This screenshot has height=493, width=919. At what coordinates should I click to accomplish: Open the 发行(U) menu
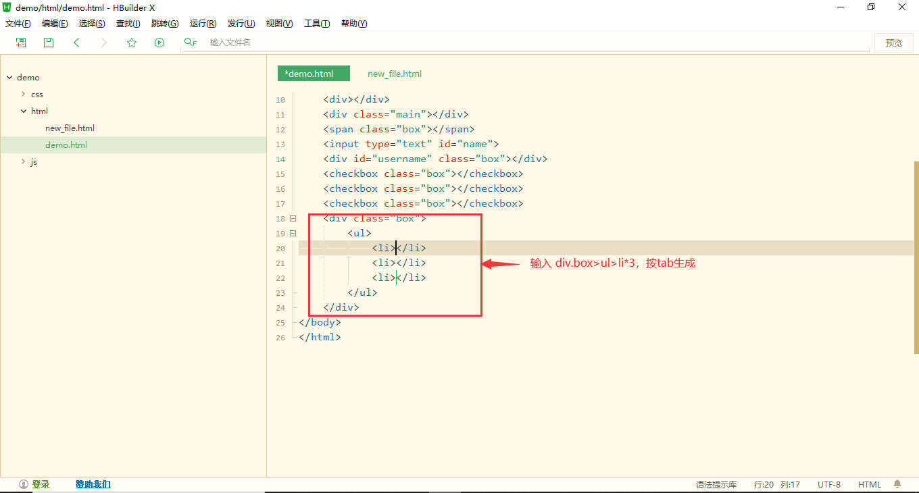click(x=241, y=24)
